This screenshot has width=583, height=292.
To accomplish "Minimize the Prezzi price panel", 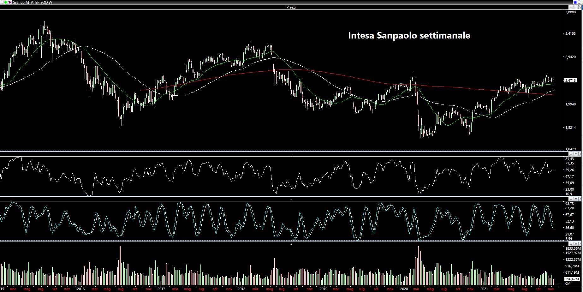I will (x=571, y=7).
